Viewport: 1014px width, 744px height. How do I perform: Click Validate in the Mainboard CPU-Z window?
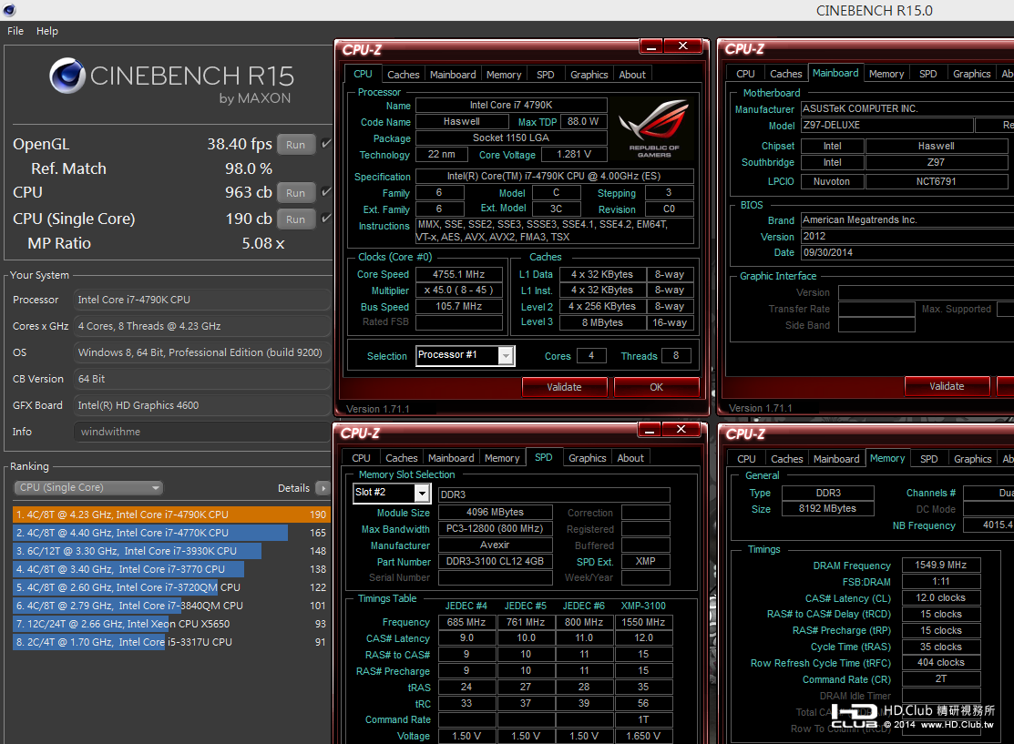tap(947, 386)
